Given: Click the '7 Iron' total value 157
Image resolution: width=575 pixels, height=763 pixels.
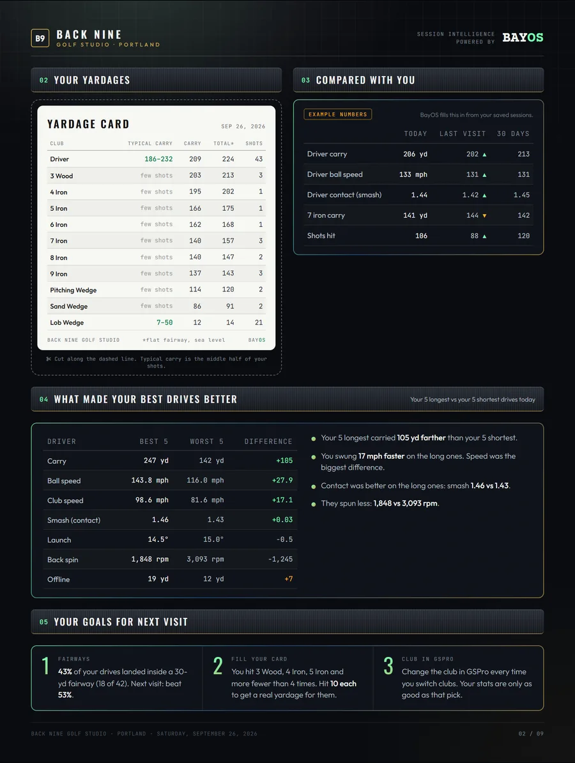Looking at the screenshot, I should [x=228, y=241].
